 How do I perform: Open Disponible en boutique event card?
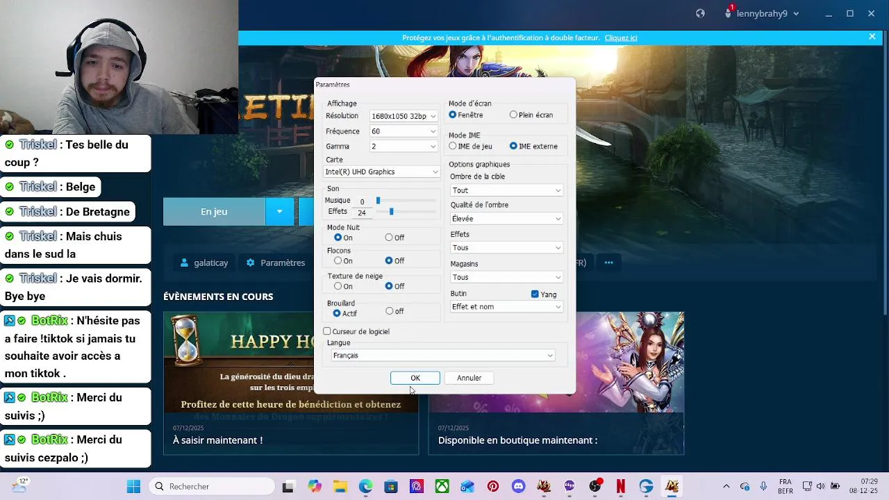click(556, 383)
